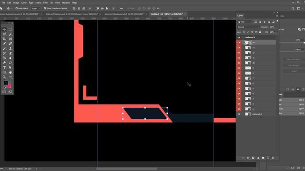Screen dimensions: 305x171
Task: Toggle visibility of layer 9
Action: click(239, 68)
